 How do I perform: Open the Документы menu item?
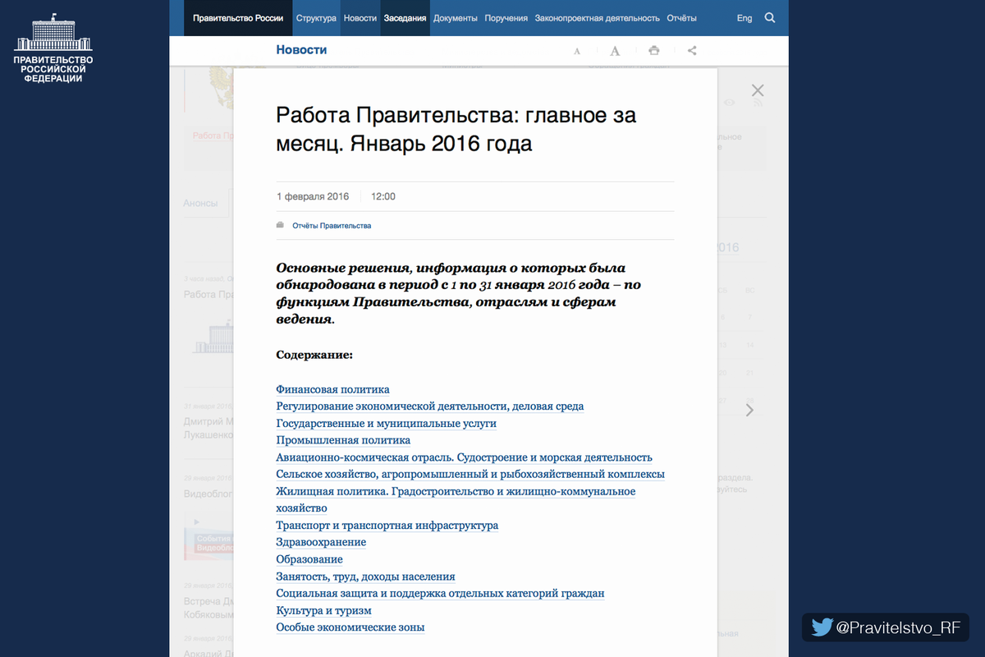456,18
